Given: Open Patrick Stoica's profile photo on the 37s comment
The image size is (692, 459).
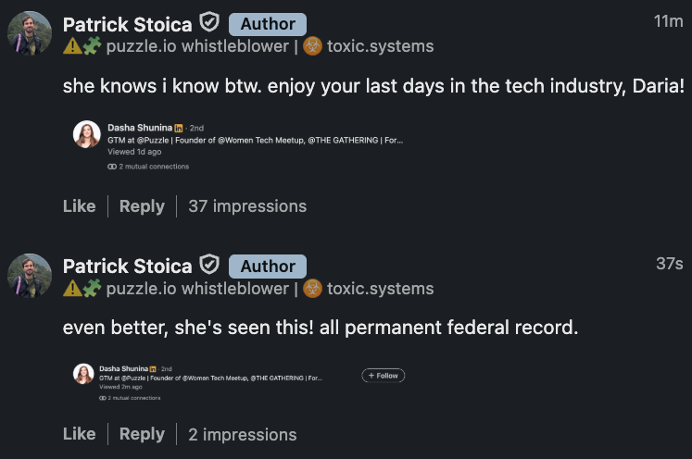Looking at the screenshot, I should [30, 277].
